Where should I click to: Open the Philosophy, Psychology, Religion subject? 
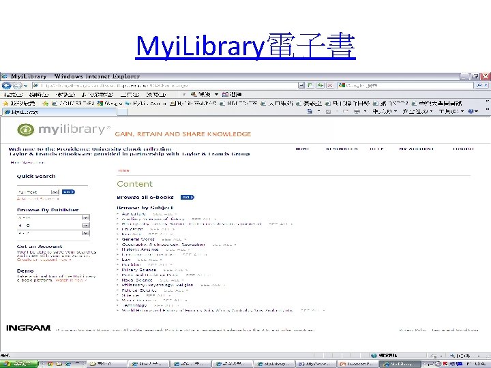[158, 285]
